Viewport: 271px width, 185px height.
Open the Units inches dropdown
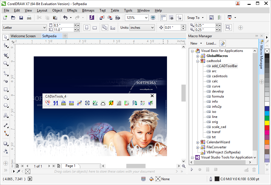[152, 28]
